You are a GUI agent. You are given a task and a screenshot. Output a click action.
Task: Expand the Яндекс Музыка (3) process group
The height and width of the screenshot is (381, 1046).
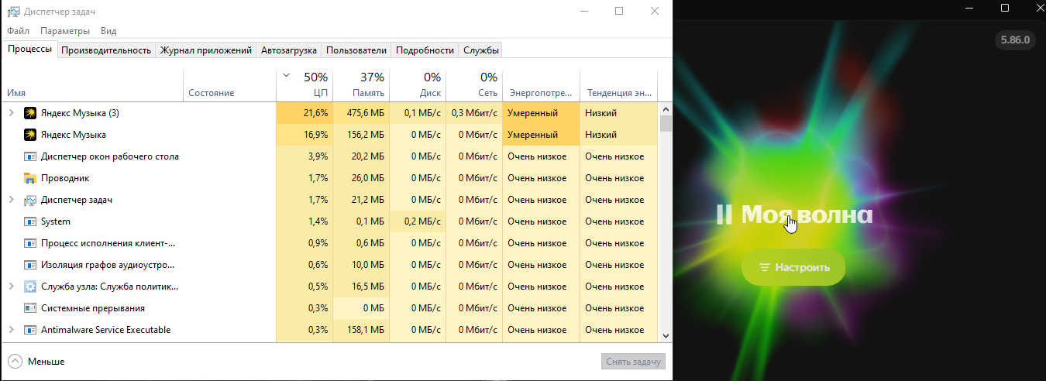pyautogui.click(x=11, y=113)
